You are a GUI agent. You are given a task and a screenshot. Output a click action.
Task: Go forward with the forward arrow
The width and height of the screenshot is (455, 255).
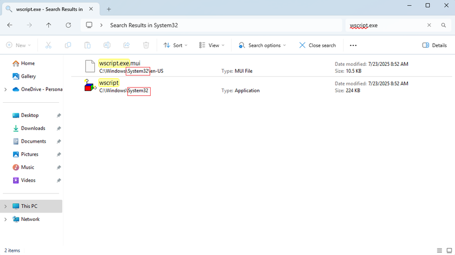click(30, 25)
